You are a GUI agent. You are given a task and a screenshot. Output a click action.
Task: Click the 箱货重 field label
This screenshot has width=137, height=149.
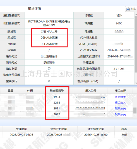click(x=89, y=31)
